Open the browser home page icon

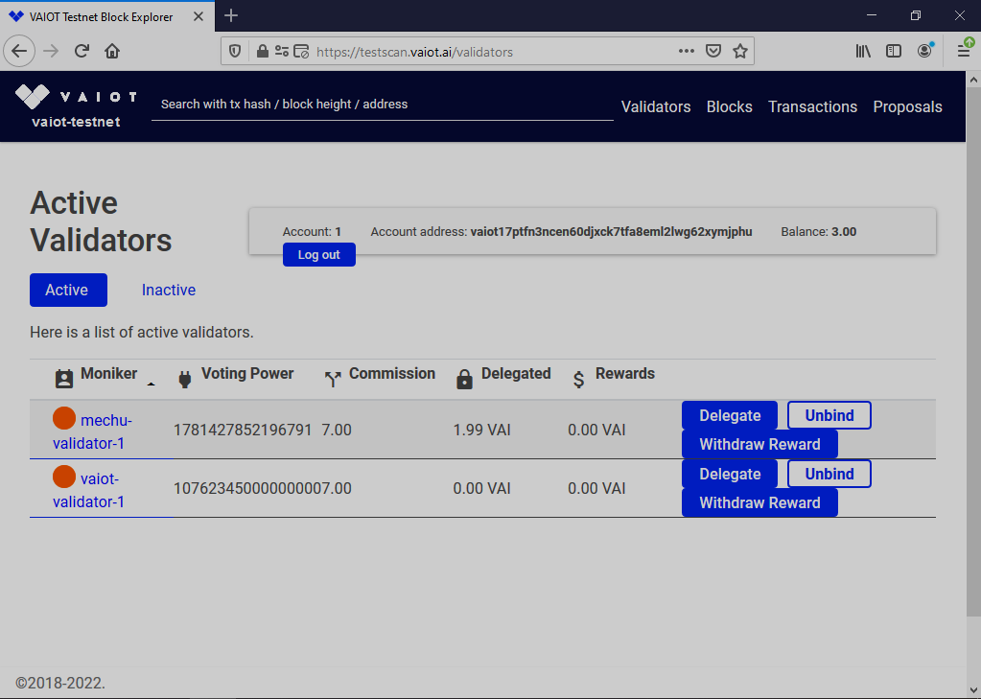point(112,51)
